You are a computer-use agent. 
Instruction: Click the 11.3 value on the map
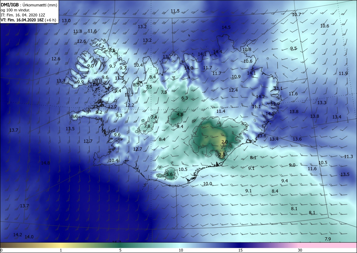pyautogui.click(x=348, y=157)
